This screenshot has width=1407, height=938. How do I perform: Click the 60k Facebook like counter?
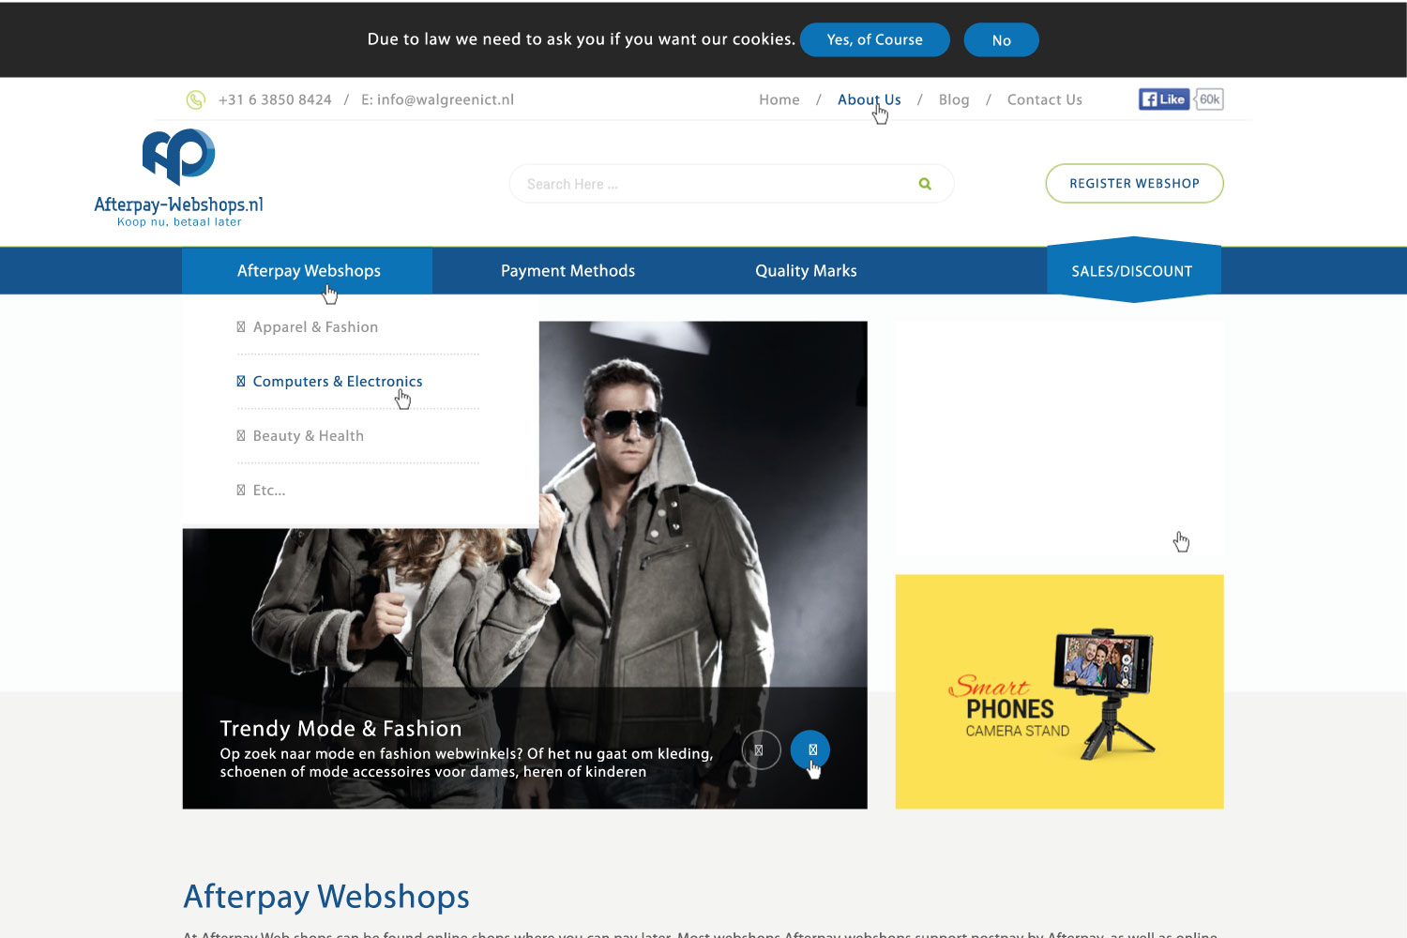[x=1209, y=99]
